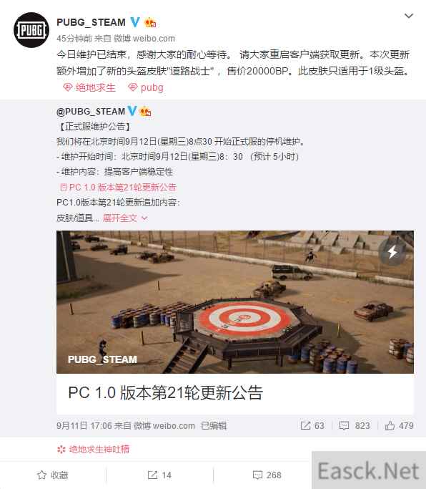Like the original post with 479 likes
Screen dimensions: 426x489
coord(399,426)
